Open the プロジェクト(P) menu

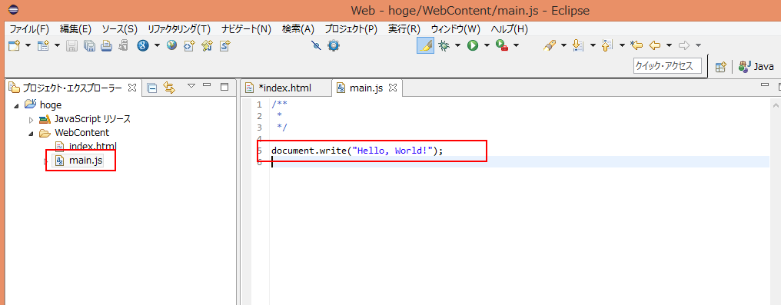[351, 29]
